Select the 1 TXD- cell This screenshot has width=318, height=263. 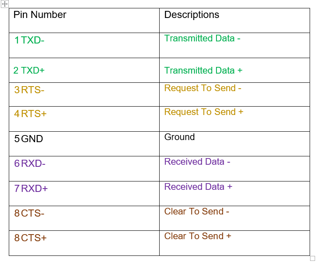84,46
